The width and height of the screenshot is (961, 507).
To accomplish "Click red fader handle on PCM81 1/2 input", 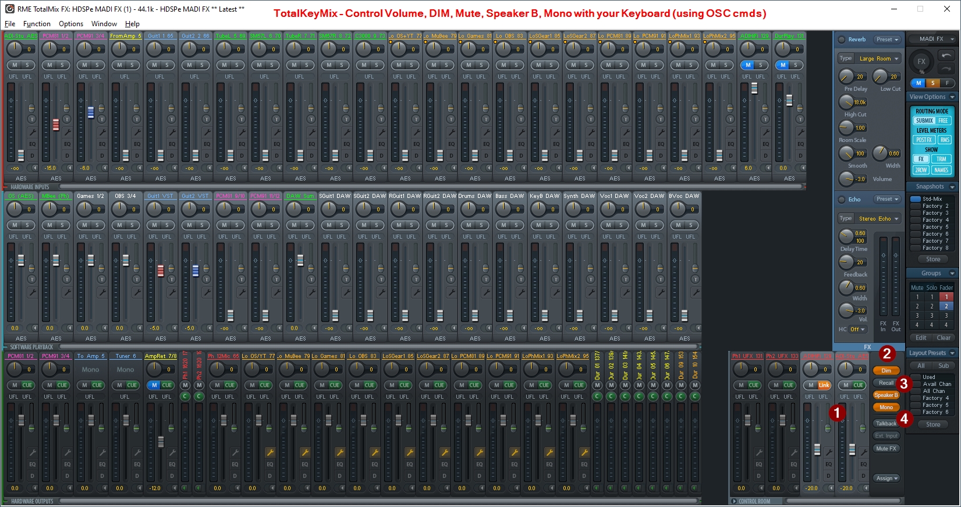I will [56, 125].
